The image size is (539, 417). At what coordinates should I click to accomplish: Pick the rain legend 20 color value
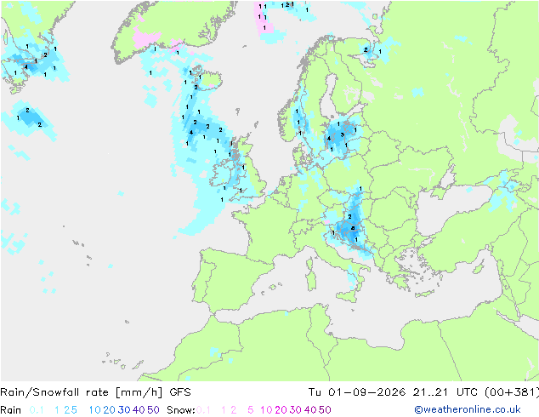[110, 410]
